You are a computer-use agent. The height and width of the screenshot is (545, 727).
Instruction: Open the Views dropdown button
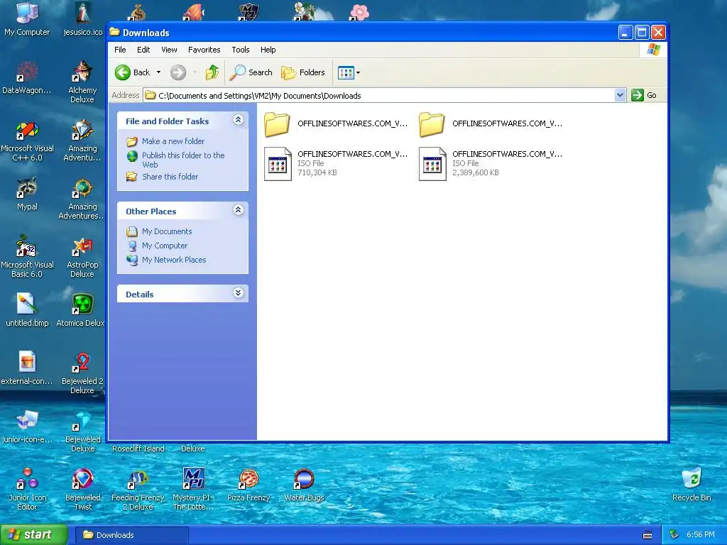349,72
